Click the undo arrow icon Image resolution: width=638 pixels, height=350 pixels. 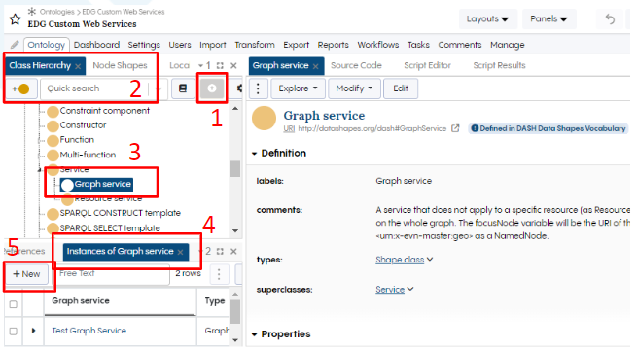[610, 18]
